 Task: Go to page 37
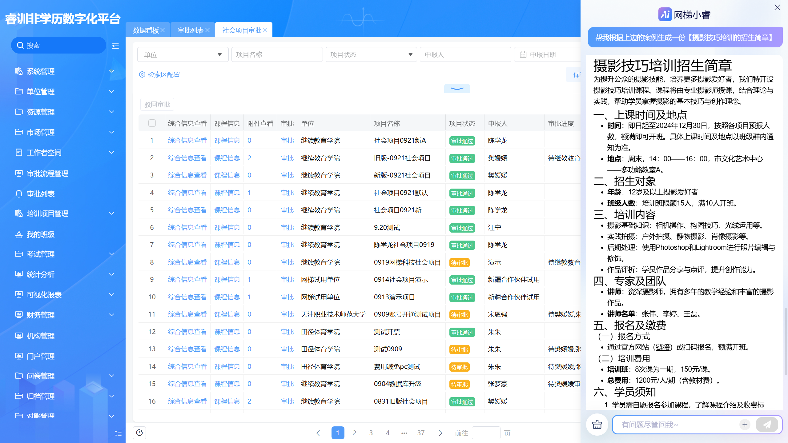coord(421,433)
